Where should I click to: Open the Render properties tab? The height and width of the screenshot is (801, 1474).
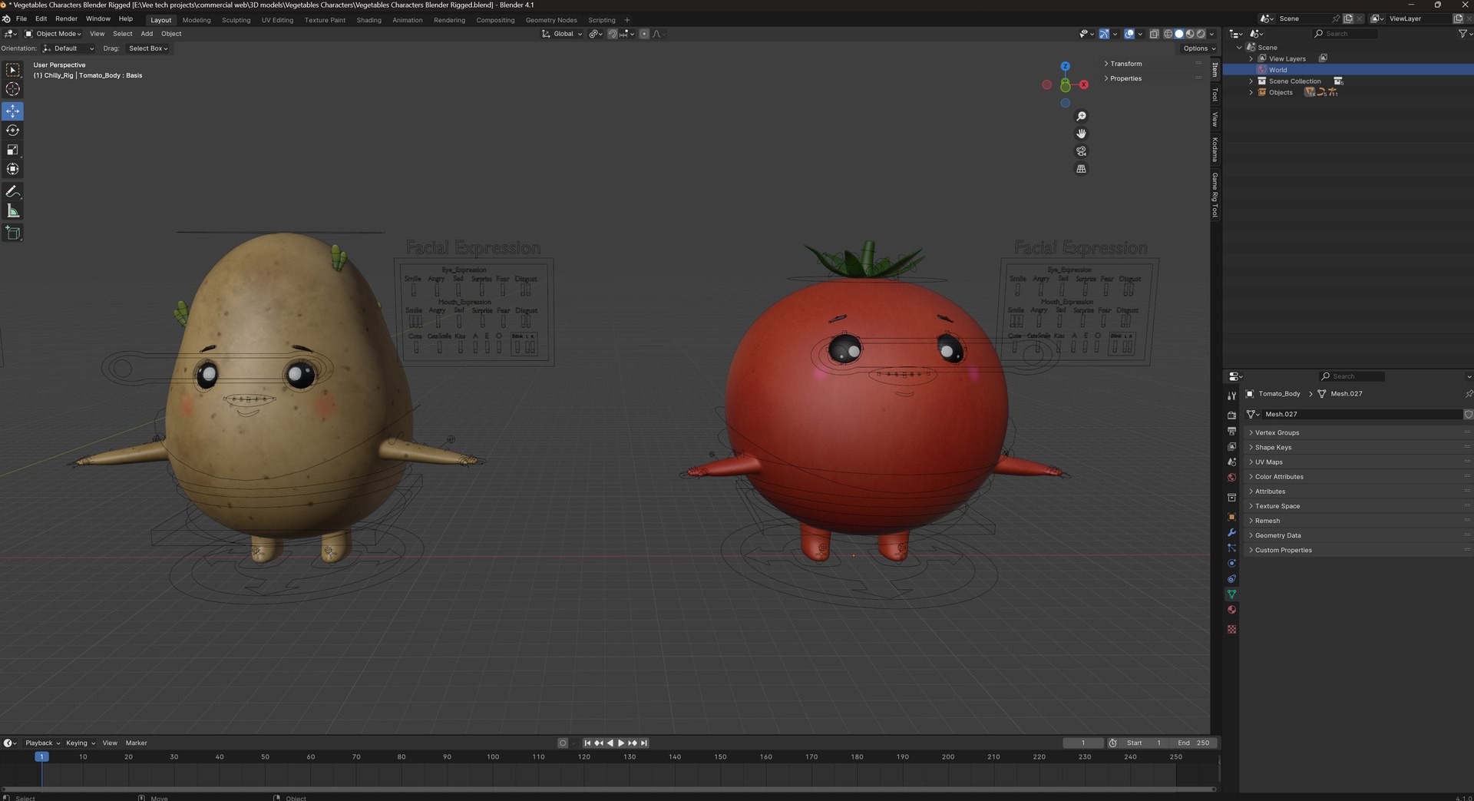(x=1231, y=415)
